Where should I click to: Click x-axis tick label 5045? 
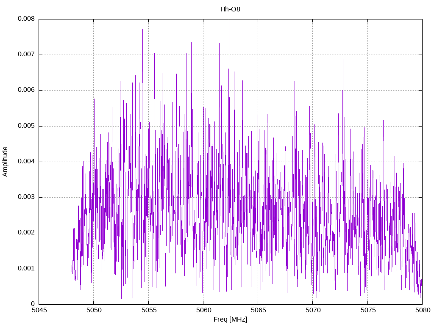coord(39,310)
